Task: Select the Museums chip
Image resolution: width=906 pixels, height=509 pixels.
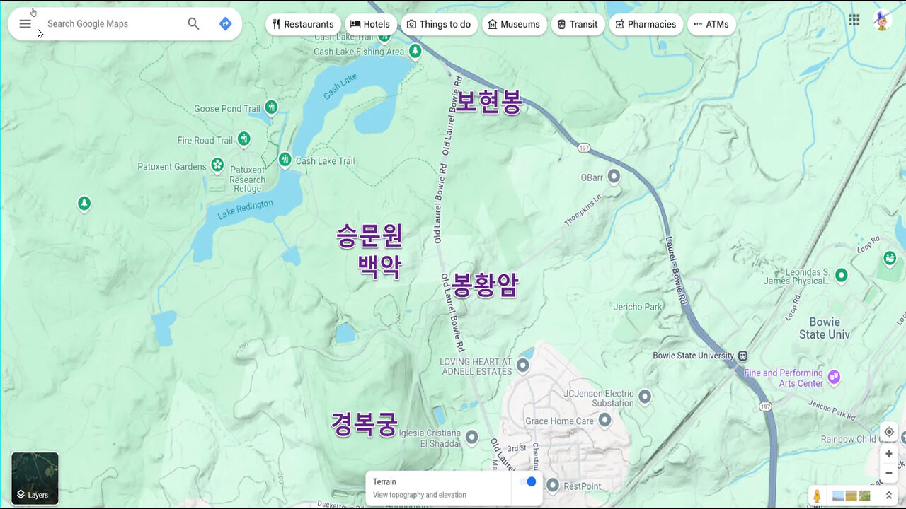Action: tap(514, 24)
